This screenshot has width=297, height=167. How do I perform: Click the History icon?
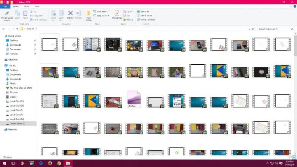click(x=128, y=20)
